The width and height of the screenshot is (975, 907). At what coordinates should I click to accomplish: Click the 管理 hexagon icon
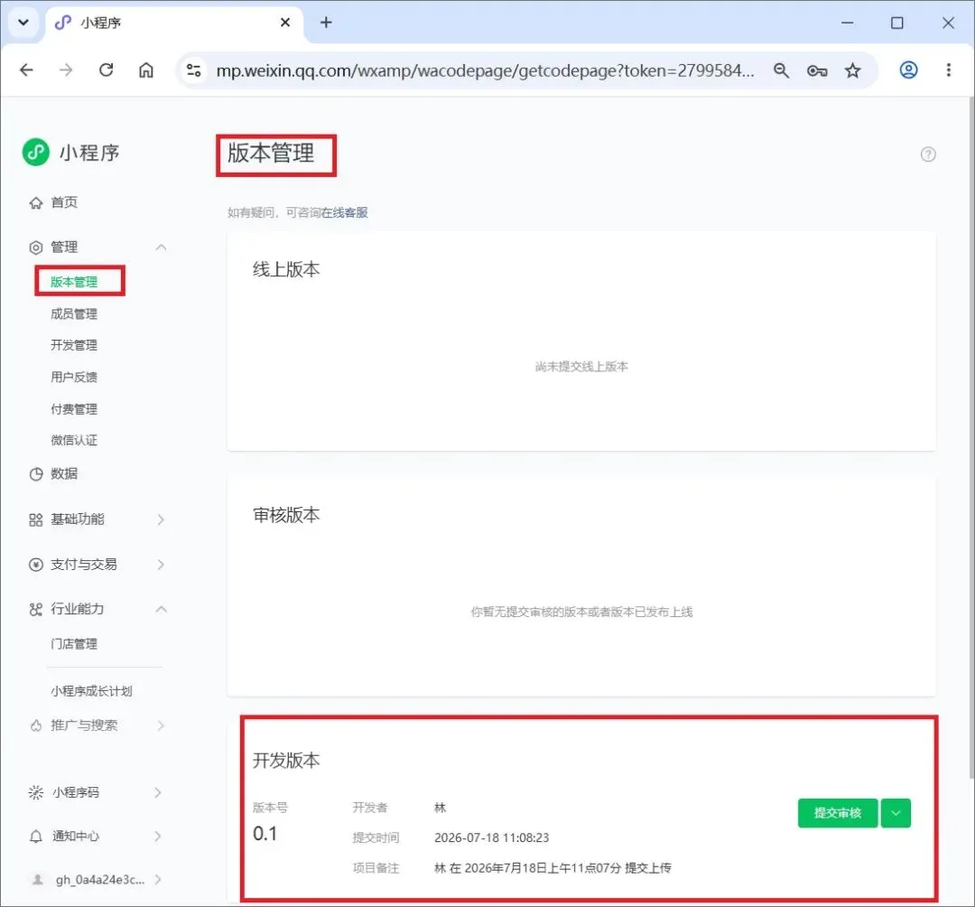35,248
